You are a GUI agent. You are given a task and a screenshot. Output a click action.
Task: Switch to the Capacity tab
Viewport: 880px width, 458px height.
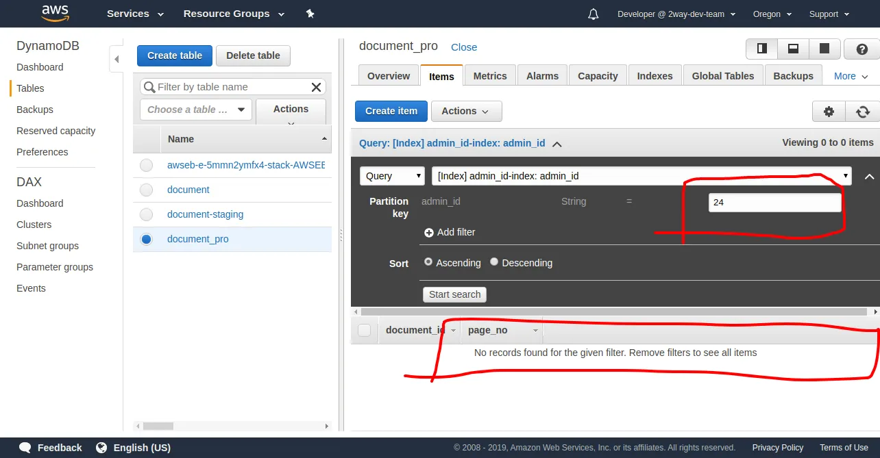(x=598, y=76)
